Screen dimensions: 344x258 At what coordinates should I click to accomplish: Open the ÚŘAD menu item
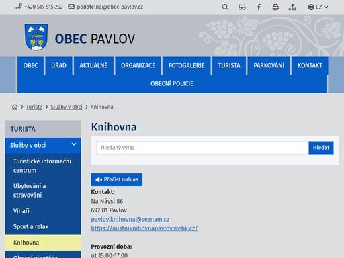pos(58,65)
